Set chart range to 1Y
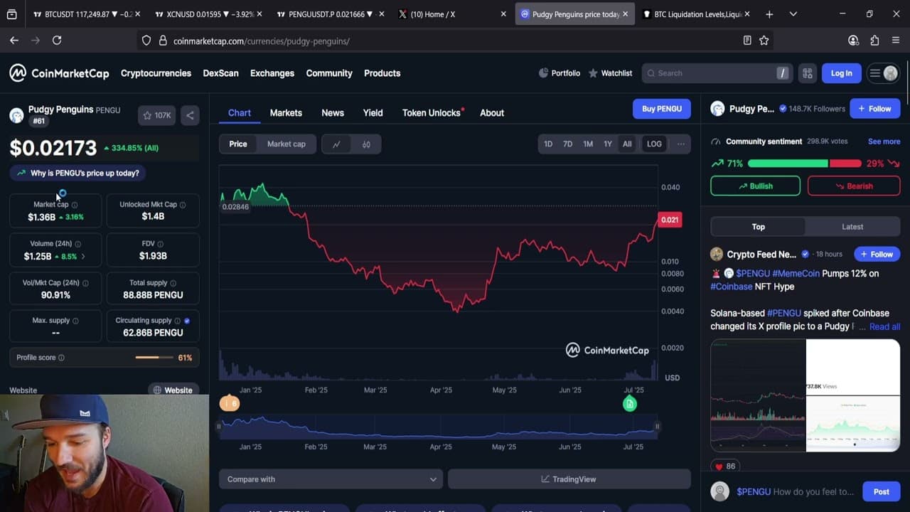The height and width of the screenshot is (512, 910). pos(608,144)
